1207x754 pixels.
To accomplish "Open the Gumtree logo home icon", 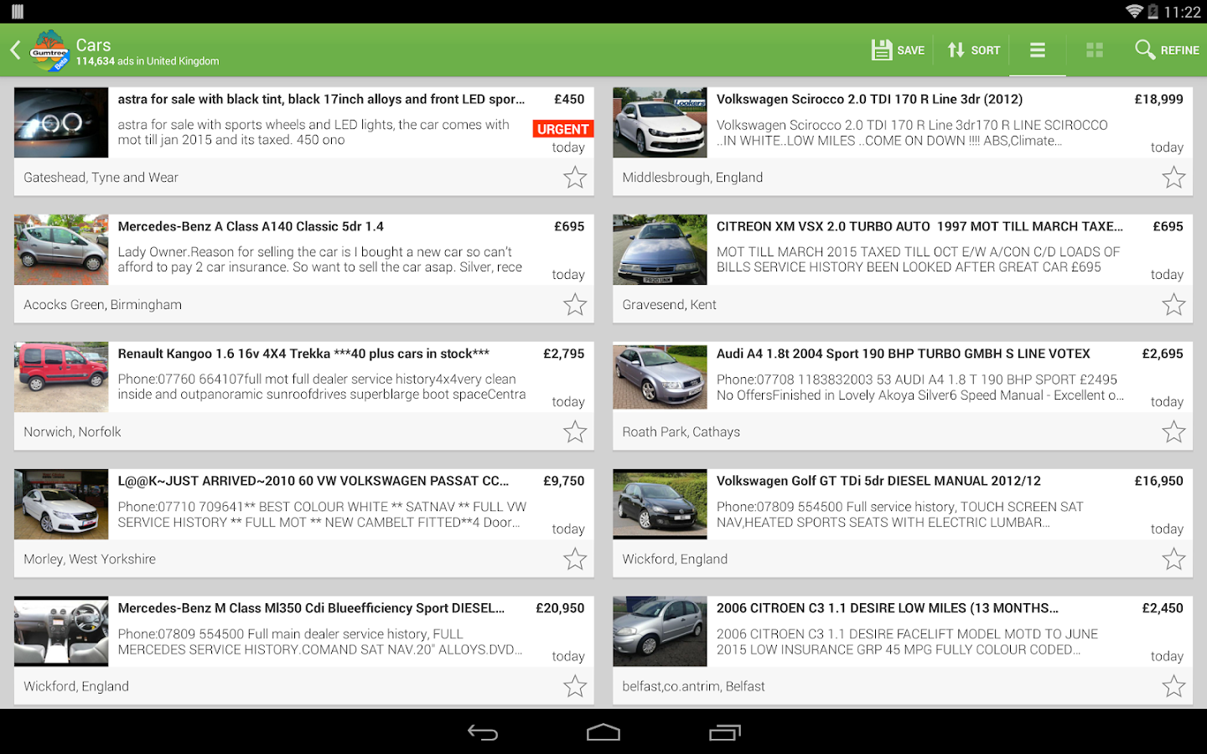I will (x=49, y=50).
